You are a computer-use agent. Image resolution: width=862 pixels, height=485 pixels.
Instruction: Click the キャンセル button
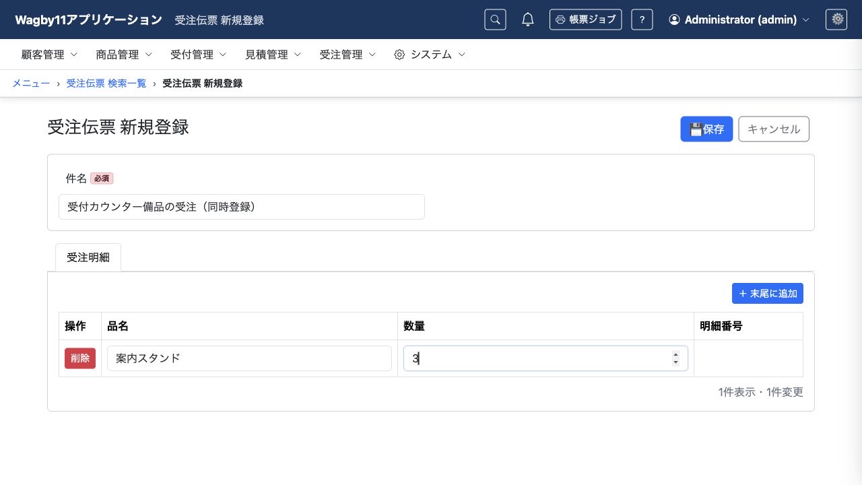pyautogui.click(x=774, y=129)
